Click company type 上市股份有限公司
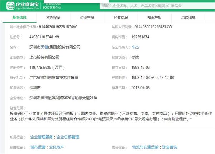This screenshot has width=215, height=154. (x=44, y=57)
